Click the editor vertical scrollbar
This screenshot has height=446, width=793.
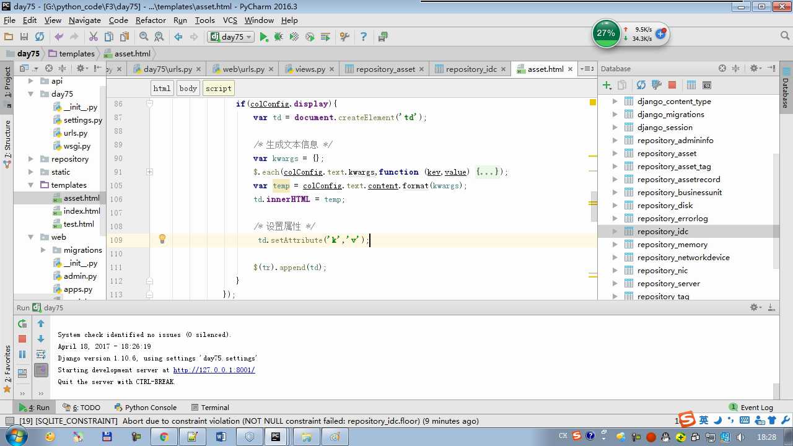594,207
